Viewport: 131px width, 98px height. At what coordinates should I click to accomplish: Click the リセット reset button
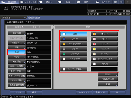point(17,92)
